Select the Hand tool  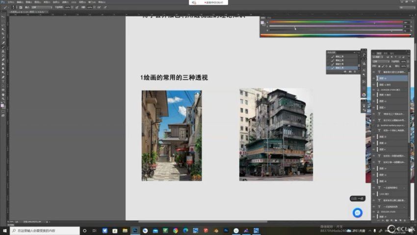3,94
